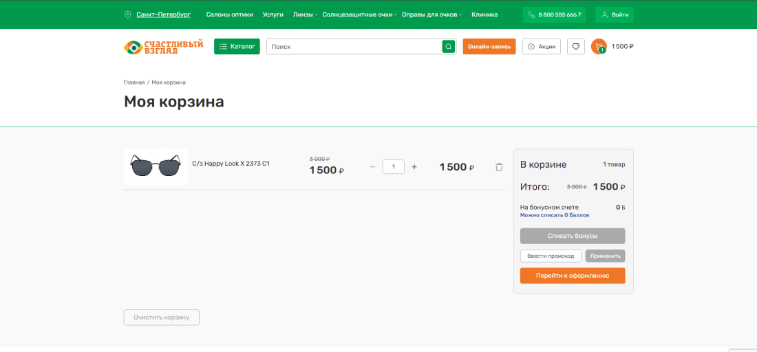The width and height of the screenshot is (757, 352).
Task: Open Салоны оптики menu item
Action: tap(229, 14)
